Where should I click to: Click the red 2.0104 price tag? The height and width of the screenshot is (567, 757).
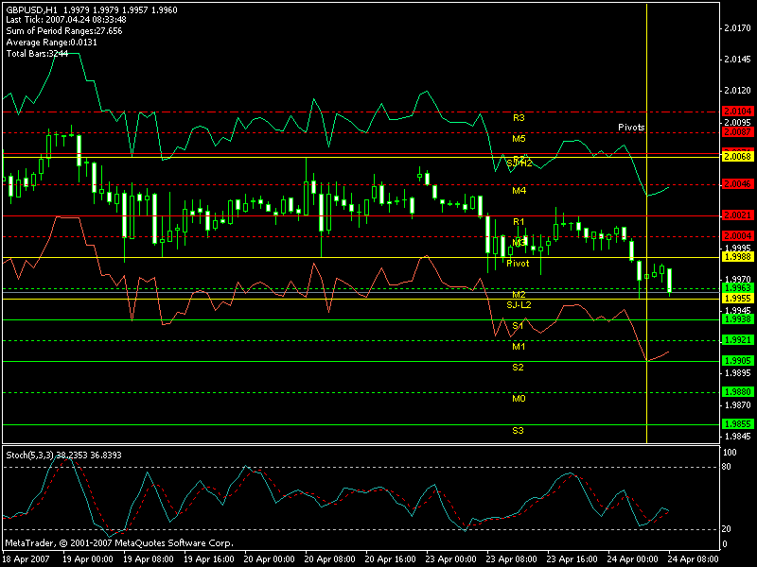point(736,112)
